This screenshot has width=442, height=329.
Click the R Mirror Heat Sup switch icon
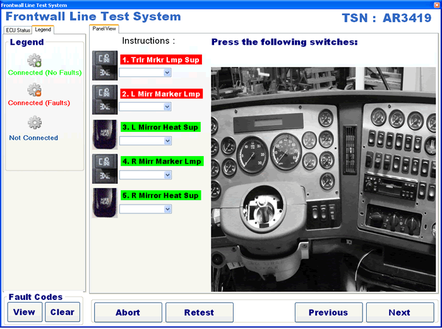[105, 202]
